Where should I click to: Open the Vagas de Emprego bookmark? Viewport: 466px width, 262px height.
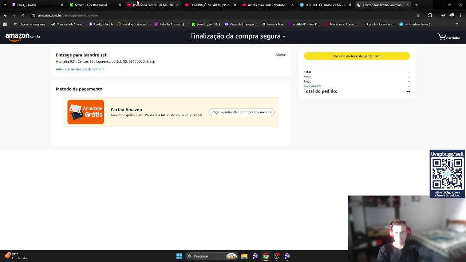coord(241,24)
